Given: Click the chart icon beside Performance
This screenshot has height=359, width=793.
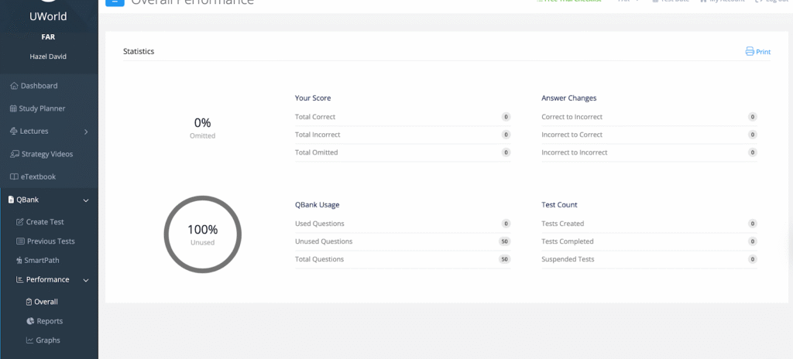Looking at the screenshot, I should coord(19,279).
